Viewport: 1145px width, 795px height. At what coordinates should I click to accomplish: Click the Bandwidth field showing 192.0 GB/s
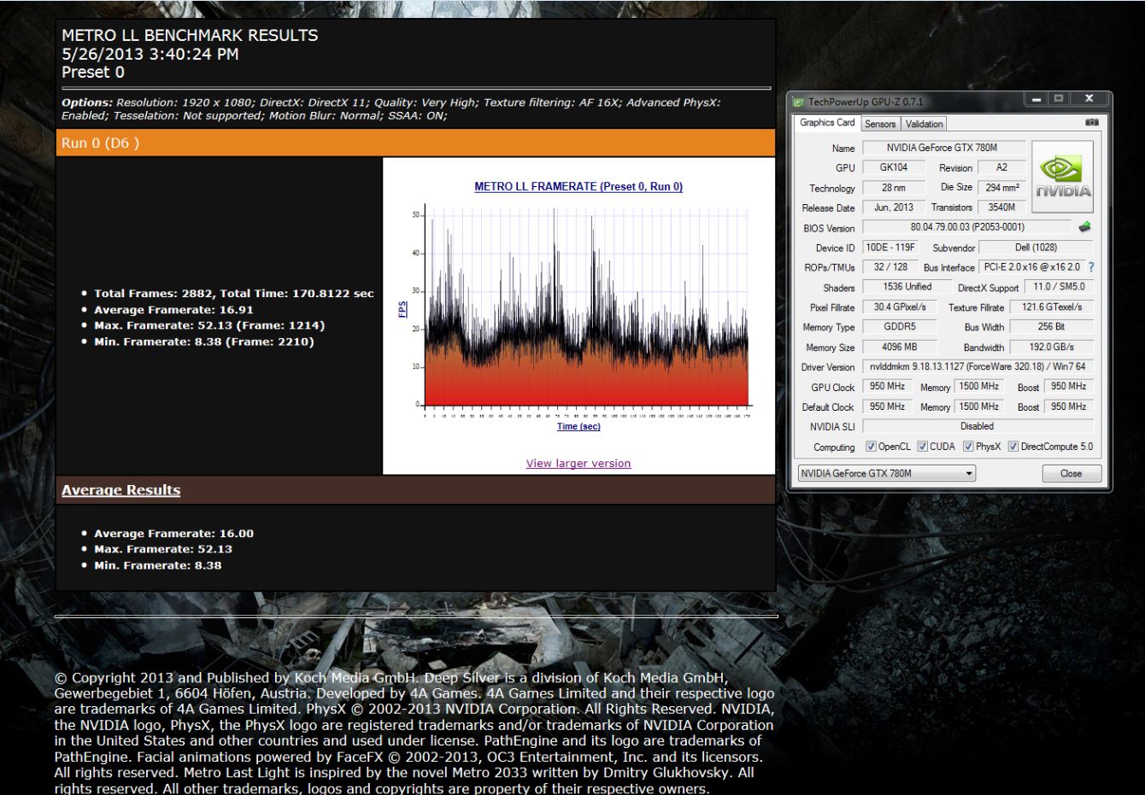coord(1051,347)
